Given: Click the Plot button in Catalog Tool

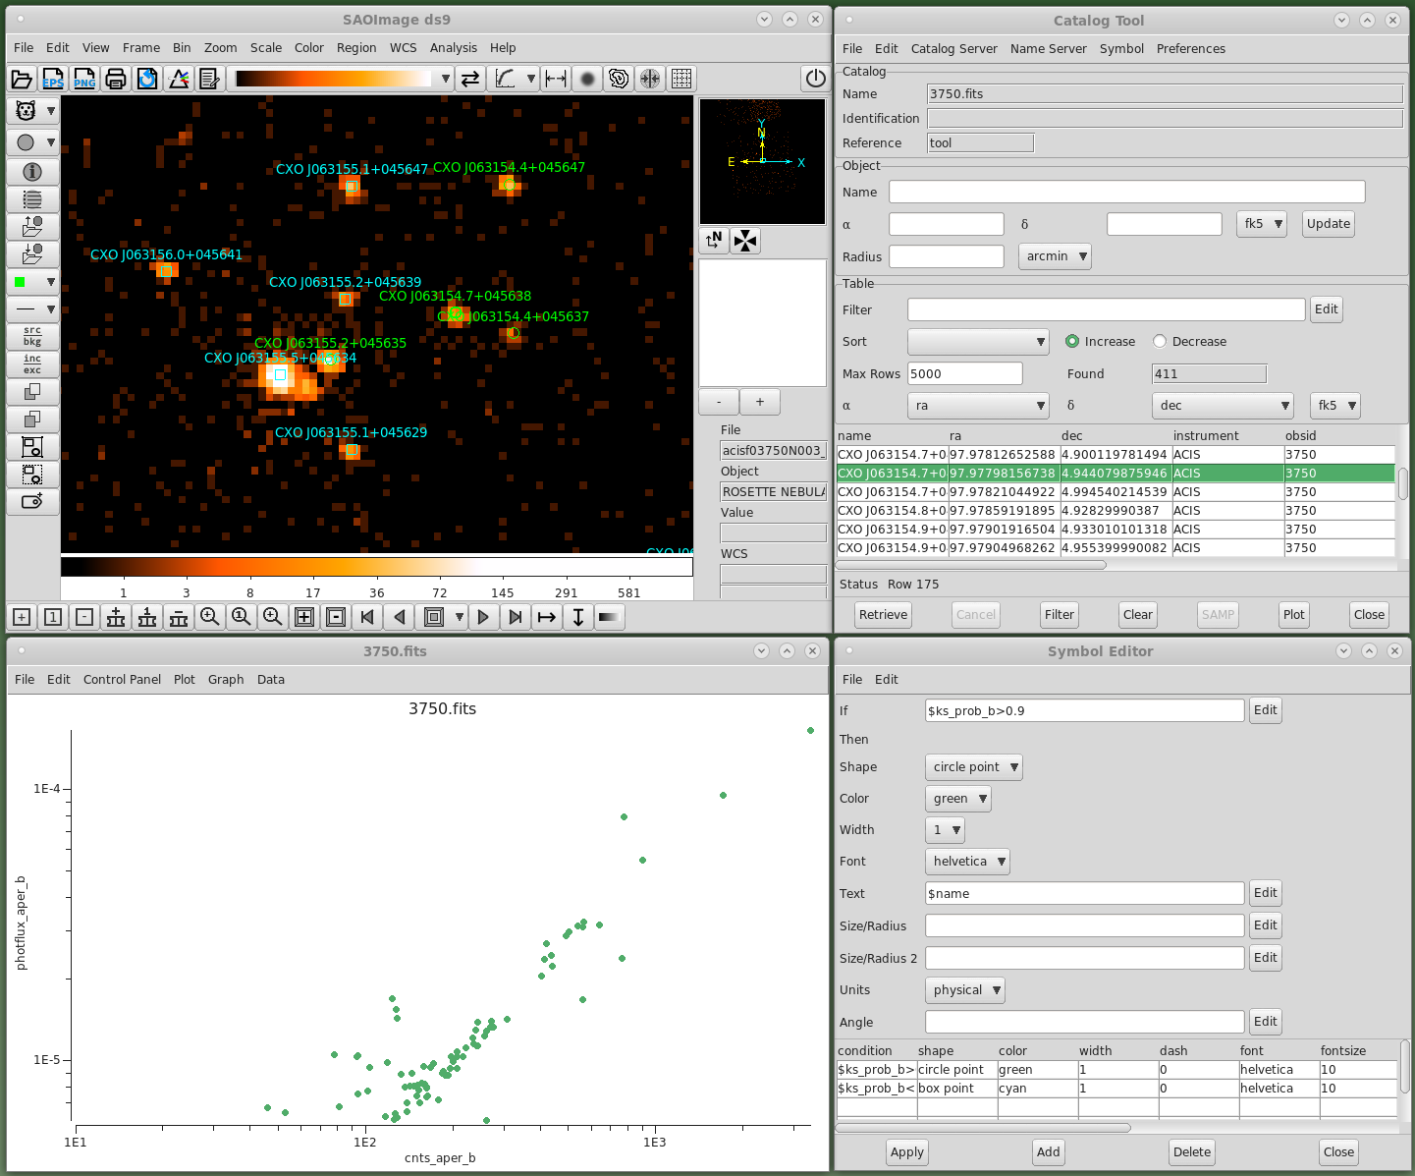Looking at the screenshot, I should point(1294,615).
